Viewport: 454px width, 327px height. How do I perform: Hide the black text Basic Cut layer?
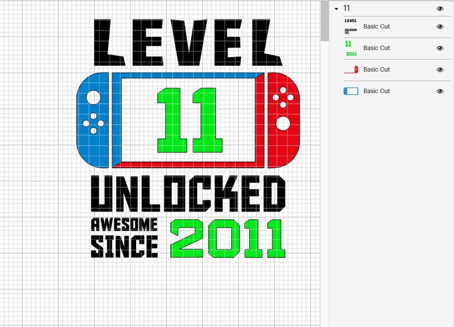tap(440, 26)
